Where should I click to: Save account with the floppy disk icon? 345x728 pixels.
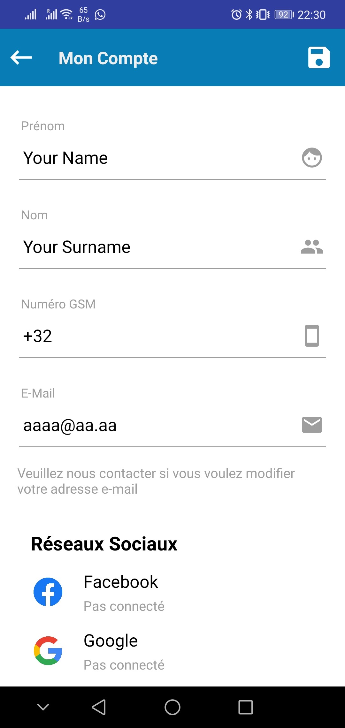pos(319,58)
